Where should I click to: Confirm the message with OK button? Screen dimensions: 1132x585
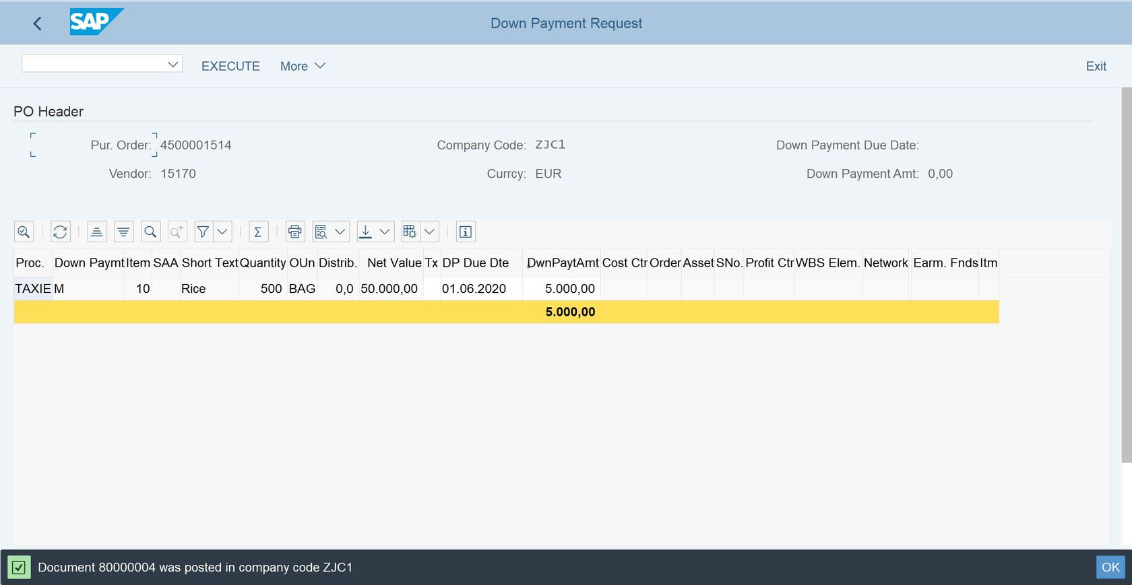pos(1110,567)
